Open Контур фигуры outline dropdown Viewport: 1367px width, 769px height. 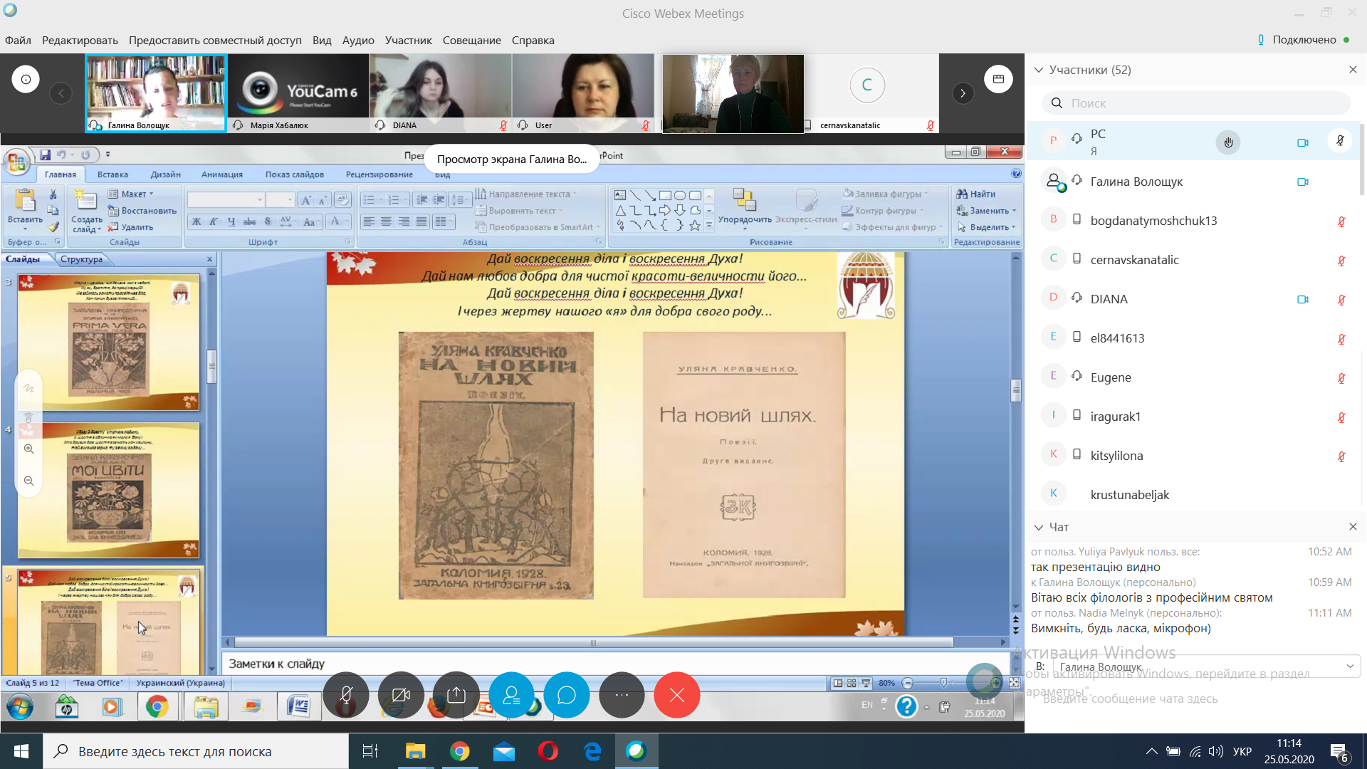click(x=882, y=211)
